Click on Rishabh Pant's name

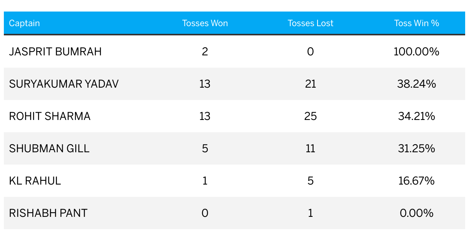[48, 213]
